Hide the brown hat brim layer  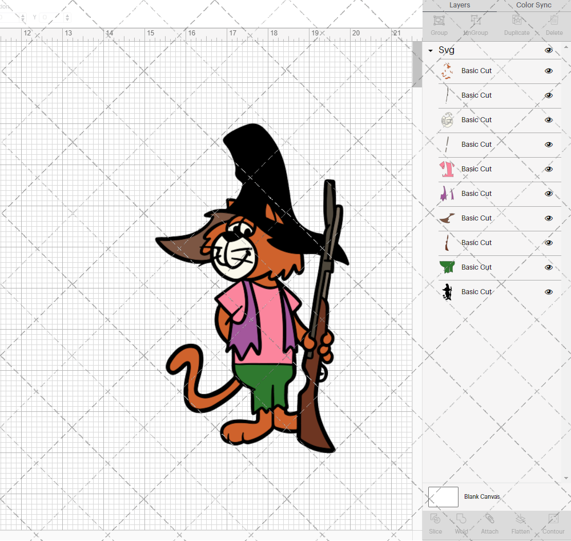point(548,218)
